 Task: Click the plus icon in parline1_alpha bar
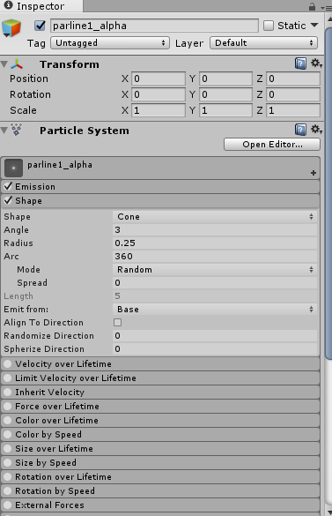click(314, 173)
